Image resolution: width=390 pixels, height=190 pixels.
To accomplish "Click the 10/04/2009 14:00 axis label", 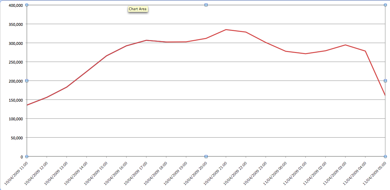I will click(76, 173).
